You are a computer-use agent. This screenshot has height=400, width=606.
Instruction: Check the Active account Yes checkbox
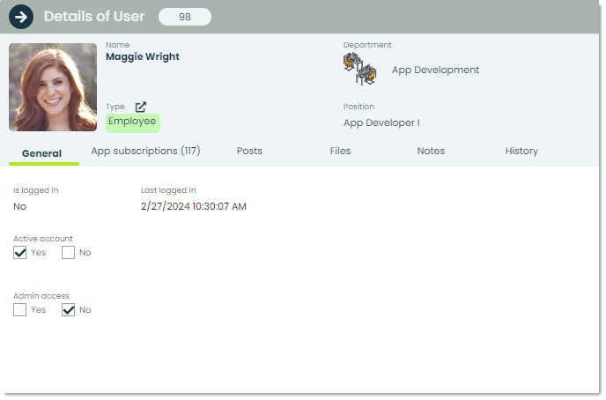coord(19,253)
